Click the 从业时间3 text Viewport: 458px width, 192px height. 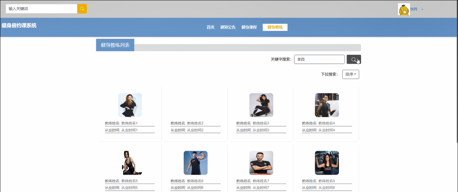261,130
